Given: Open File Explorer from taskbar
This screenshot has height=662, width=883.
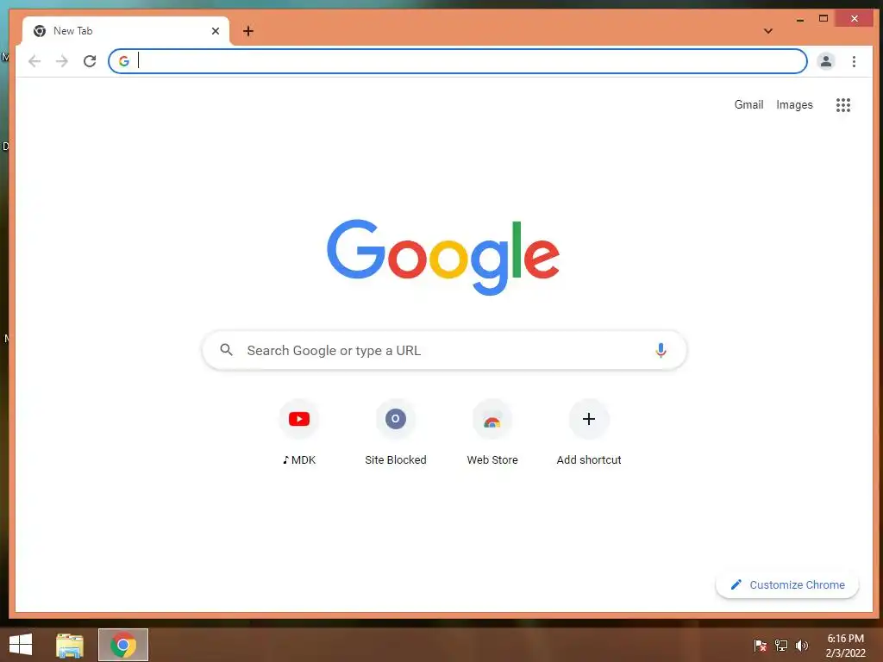Looking at the screenshot, I should [x=70, y=645].
